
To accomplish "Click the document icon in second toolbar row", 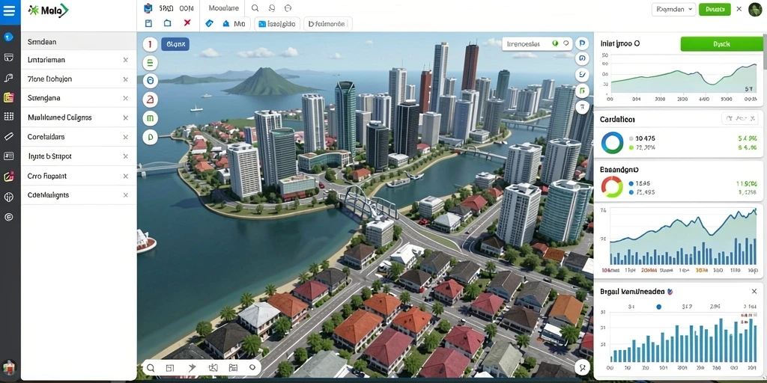I will click(x=149, y=23).
